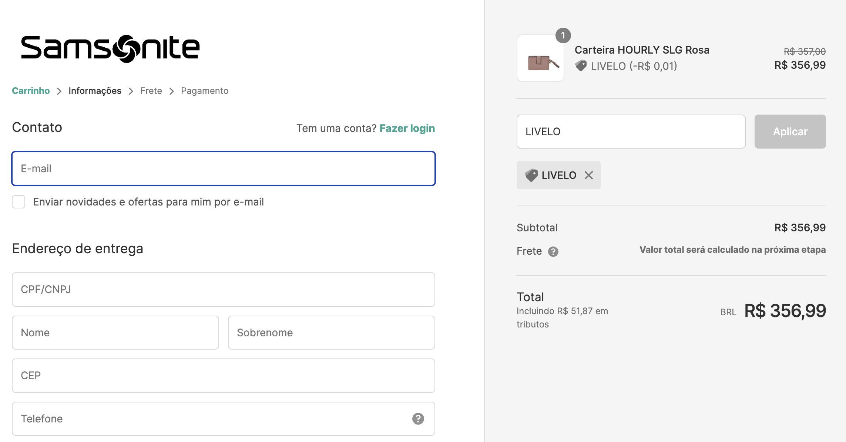Select Frete breadcrumb step

pos(151,91)
